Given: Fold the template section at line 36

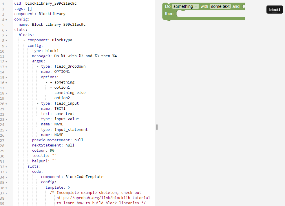Looking at the screenshot, I should click(x=6, y=188).
